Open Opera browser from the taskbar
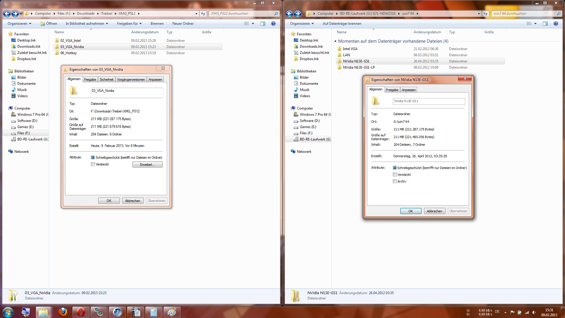The width and height of the screenshot is (565, 318). click(x=81, y=312)
